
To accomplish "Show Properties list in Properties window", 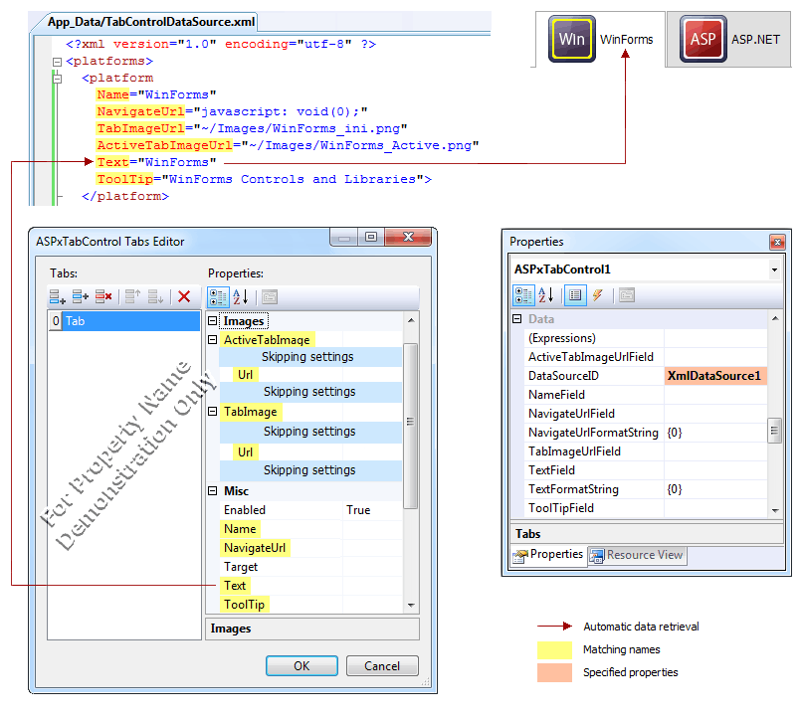I will click(575, 295).
